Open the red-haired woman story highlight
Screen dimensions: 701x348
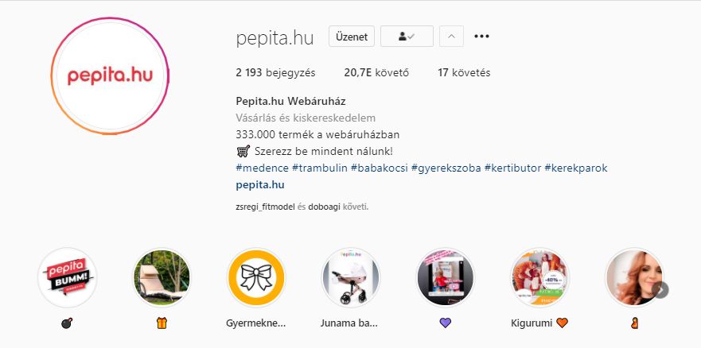[x=634, y=277]
